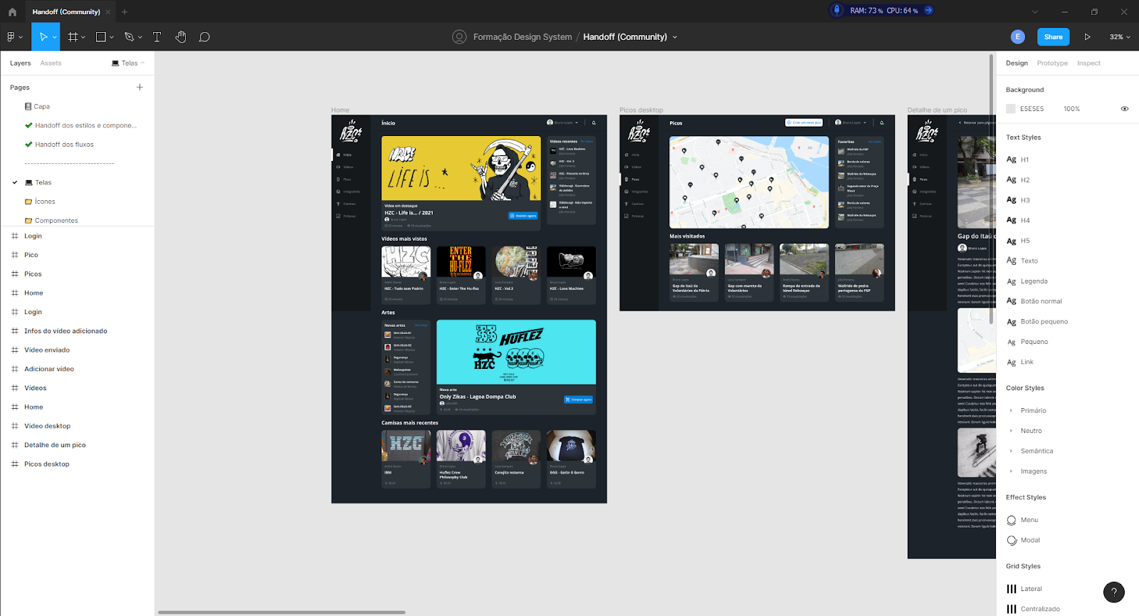Select the Adicionar vídeo layer
Screen dimensions: 1139x616
[x=49, y=369]
